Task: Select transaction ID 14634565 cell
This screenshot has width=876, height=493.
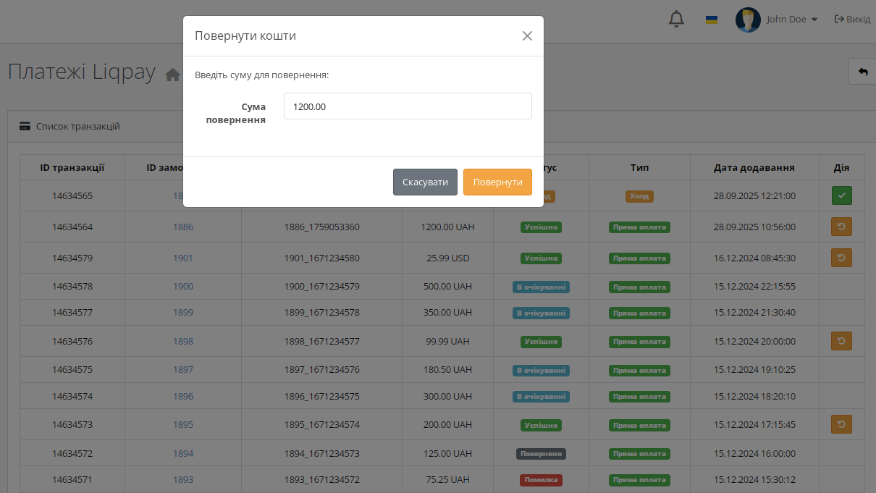Action: coord(72,195)
